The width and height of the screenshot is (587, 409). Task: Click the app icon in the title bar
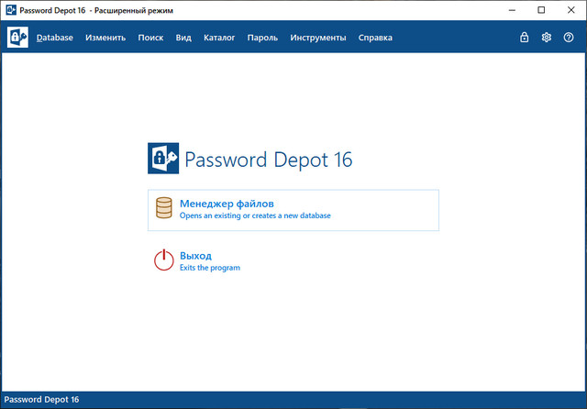point(10,10)
